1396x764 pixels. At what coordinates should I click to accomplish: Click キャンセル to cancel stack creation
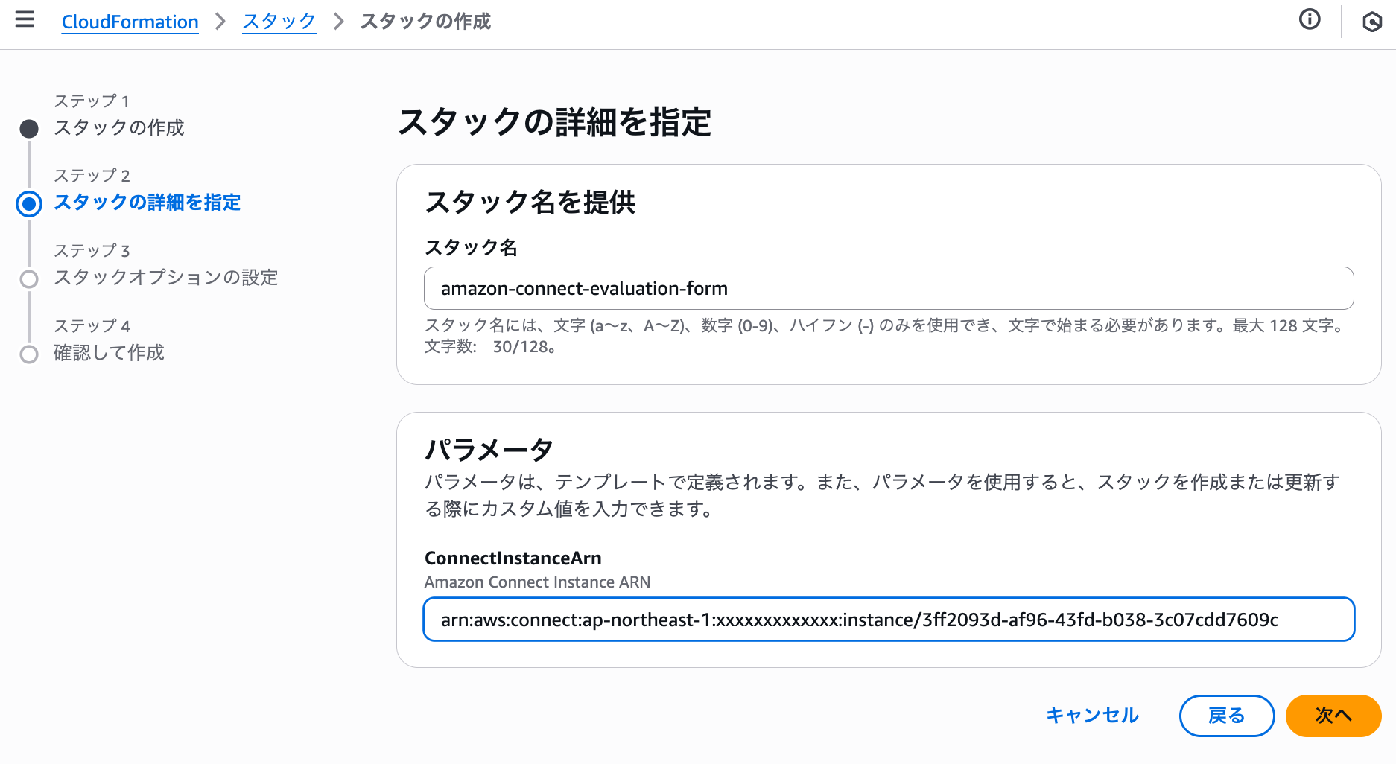(x=1092, y=716)
